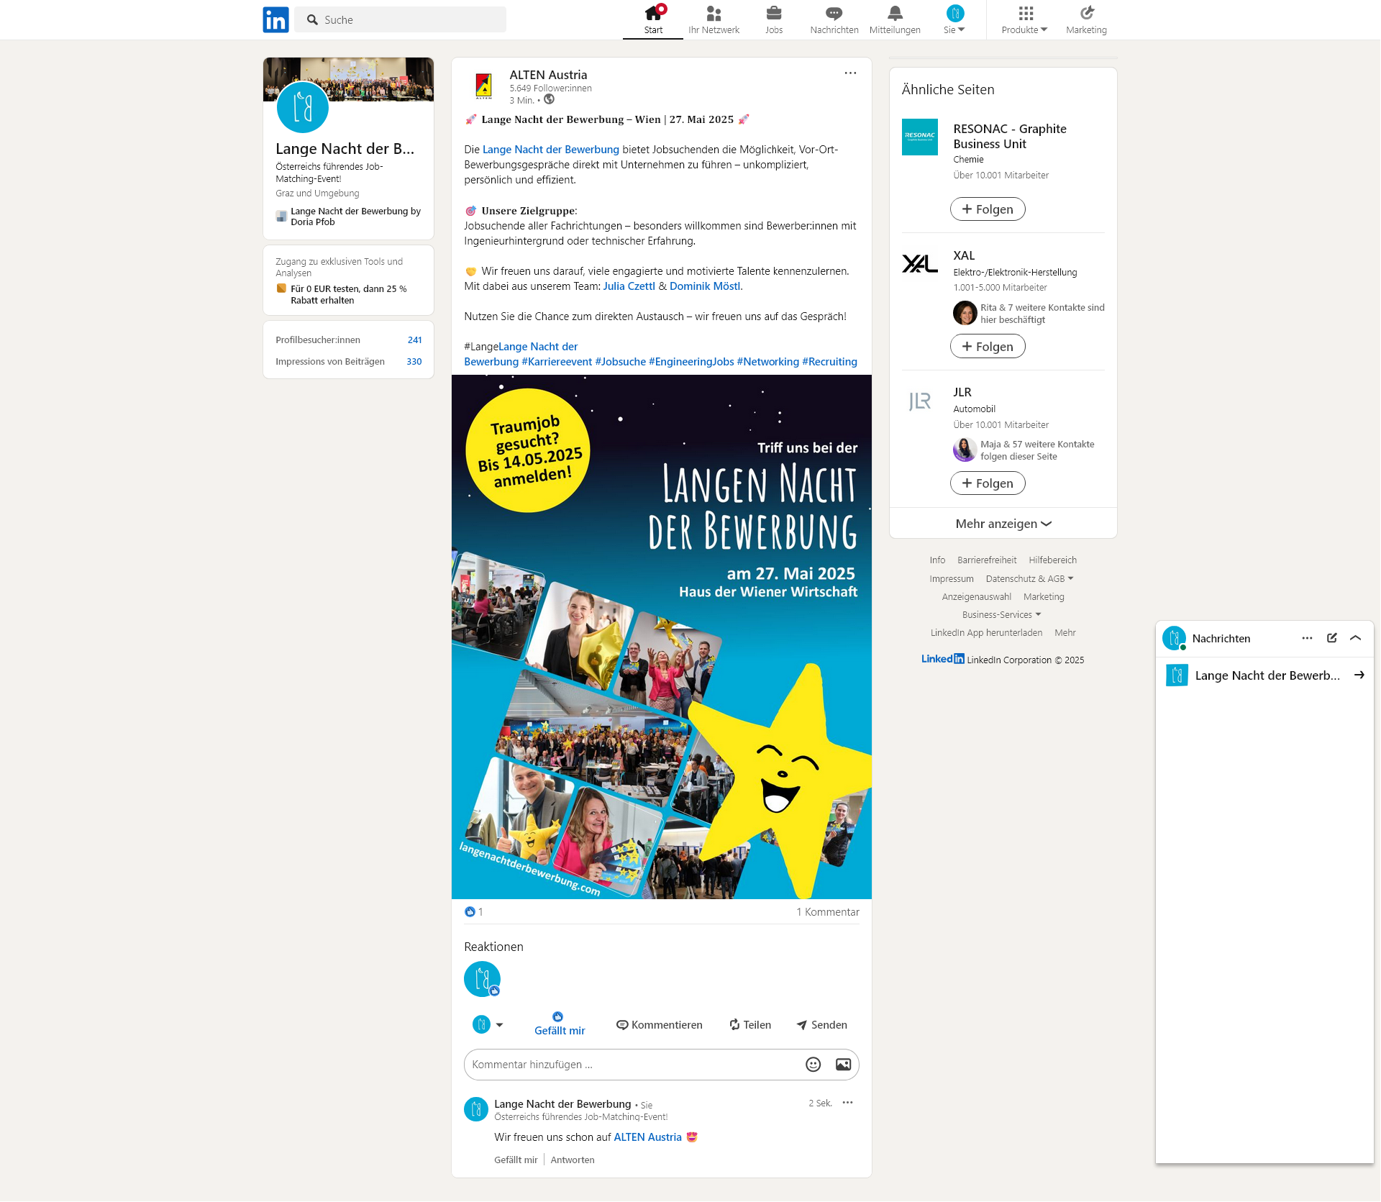Click the JLR company logo
1381x1202 pixels.
(x=920, y=401)
